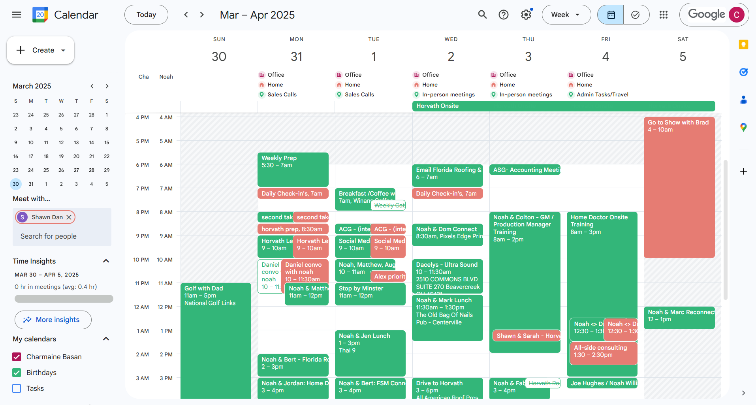Click the Google Calendar logo
Viewport: 756px width, 405px height.
coord(40,15)
